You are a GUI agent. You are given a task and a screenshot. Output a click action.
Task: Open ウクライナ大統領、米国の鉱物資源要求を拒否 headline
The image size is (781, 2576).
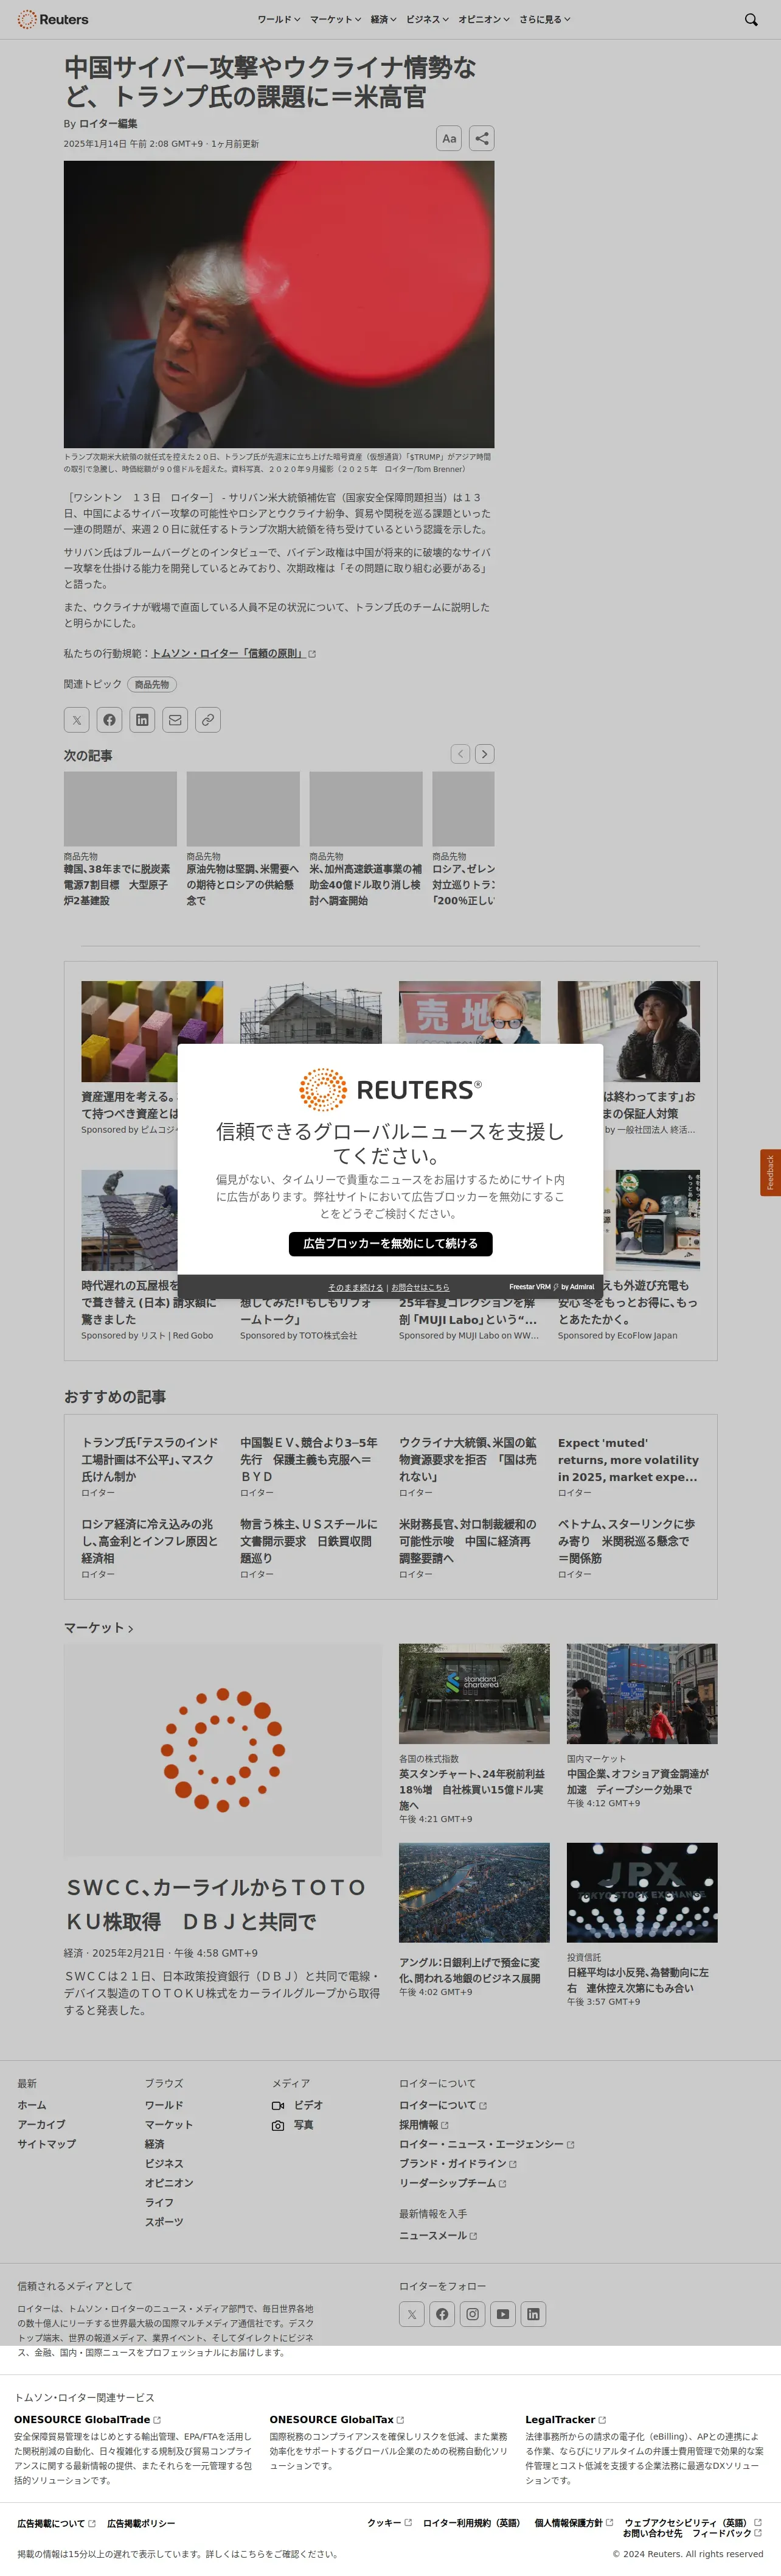pos(468,1459)
